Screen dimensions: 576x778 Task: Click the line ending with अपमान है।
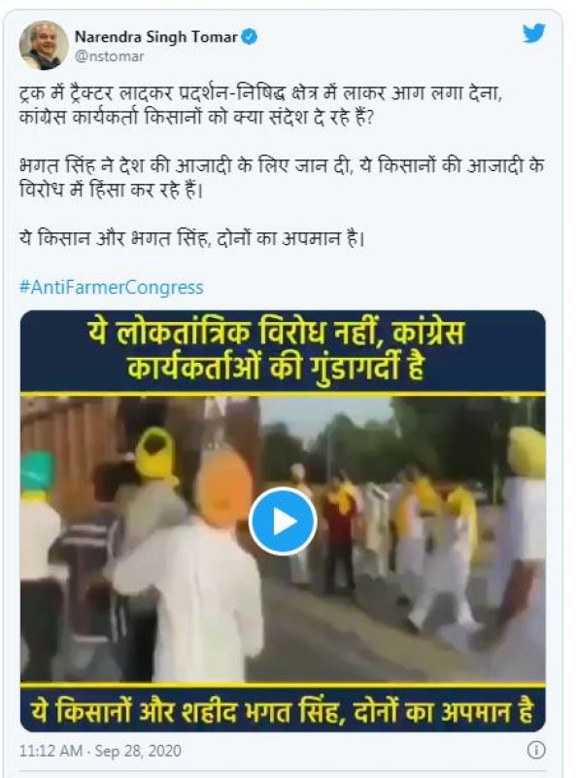coord(191,238)
